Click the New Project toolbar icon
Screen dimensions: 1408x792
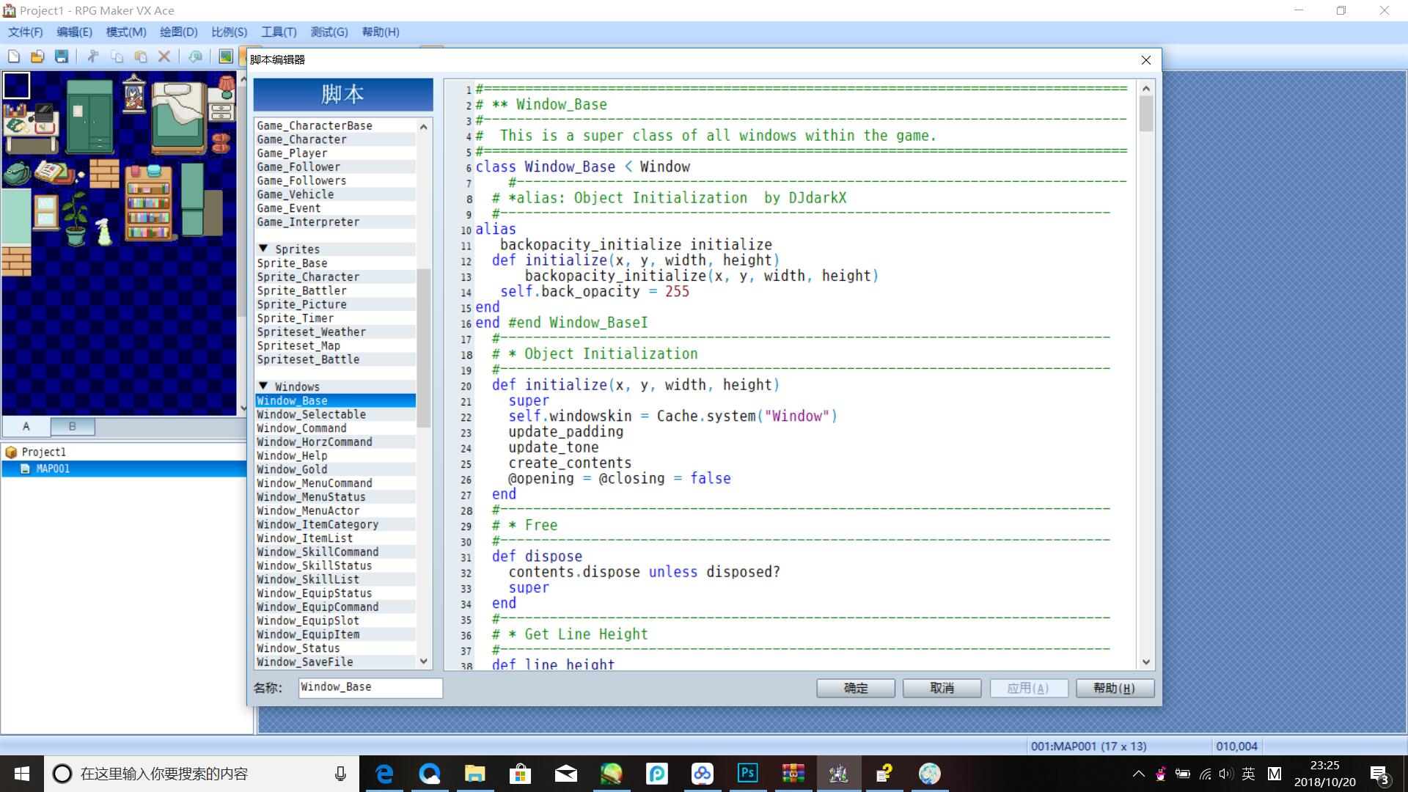pyautogui.click(x=14, y=56)
